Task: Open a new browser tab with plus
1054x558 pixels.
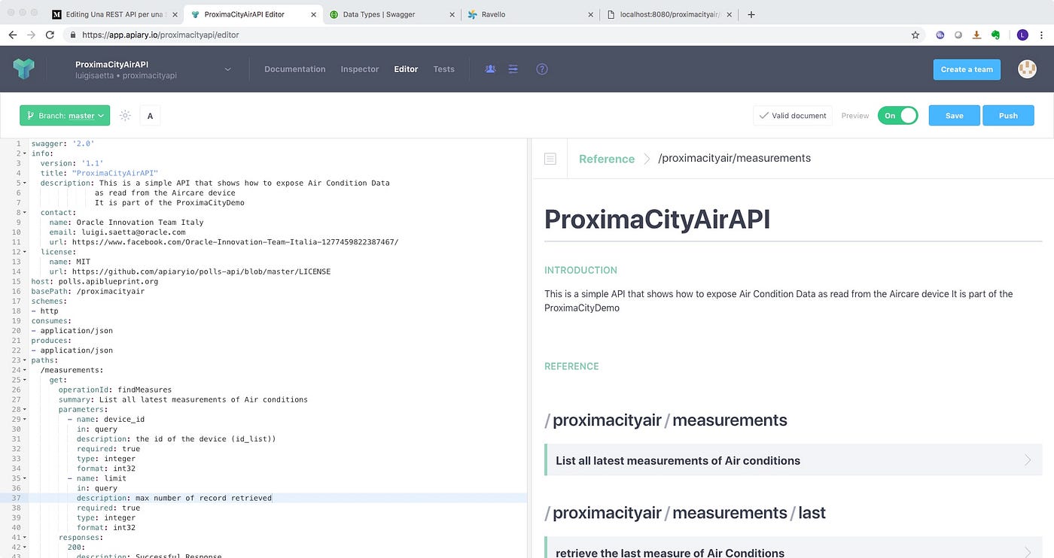Action: pos(751,14)
